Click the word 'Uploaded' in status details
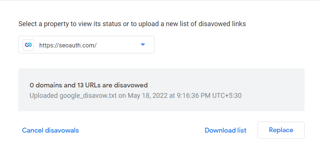Screen dimensions: 321x149 click(x=44, y=96)
